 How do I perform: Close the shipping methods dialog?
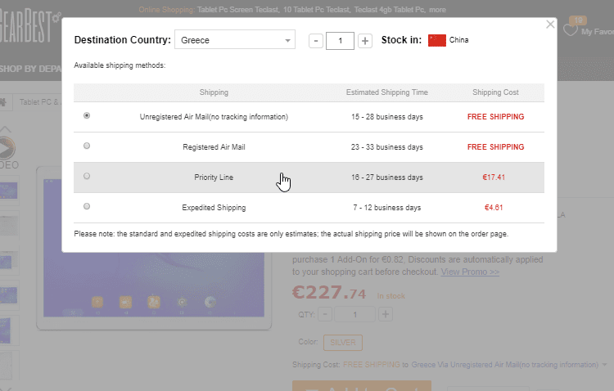tap(550, 25)
